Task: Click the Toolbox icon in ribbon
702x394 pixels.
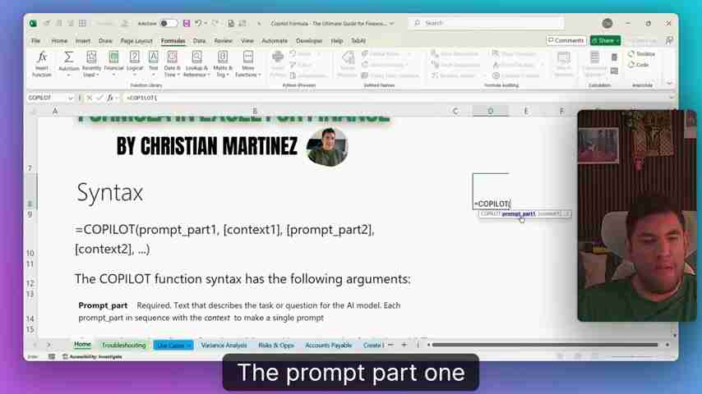Action: [x=630, y=53]
